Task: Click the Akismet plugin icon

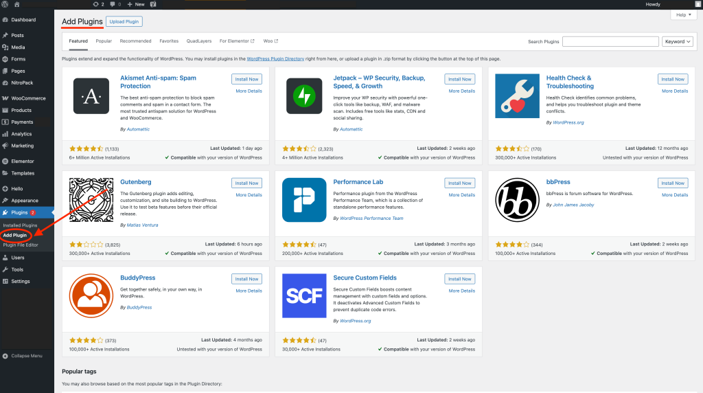Action: [x=92, y=98]
